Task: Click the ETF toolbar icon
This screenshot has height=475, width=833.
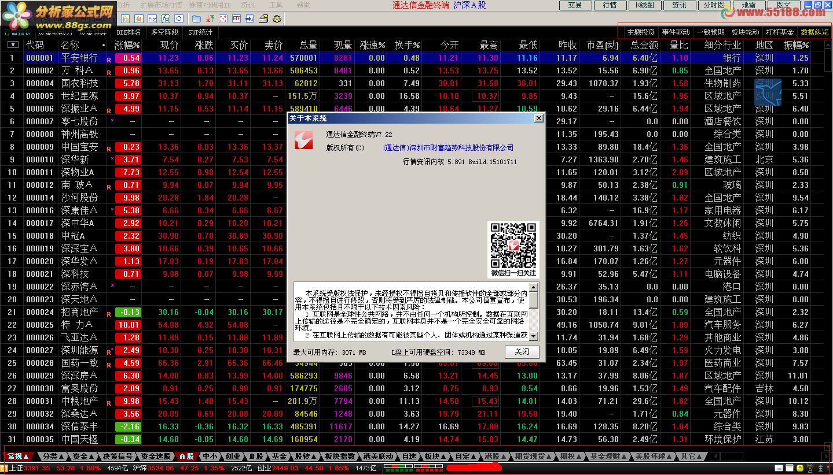Action: click(236, 18)
